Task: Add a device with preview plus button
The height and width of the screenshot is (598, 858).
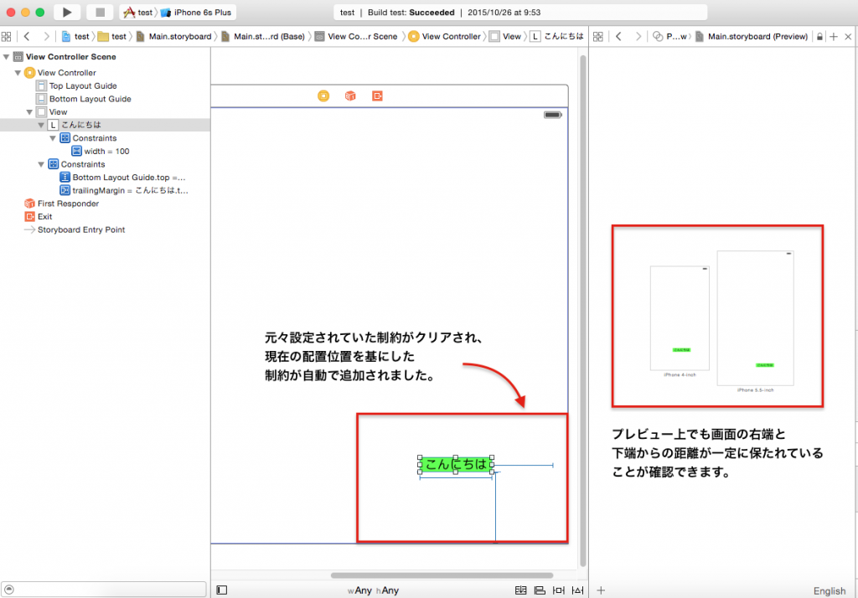Action: pos(600,590)
